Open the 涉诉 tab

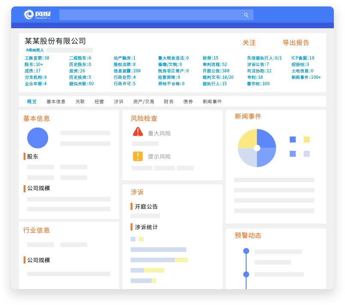(x=118, y=102)
